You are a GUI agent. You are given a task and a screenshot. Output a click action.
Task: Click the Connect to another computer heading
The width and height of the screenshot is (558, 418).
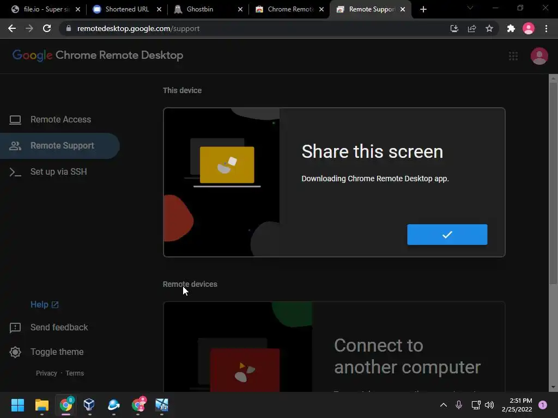(x=407, y=356)
